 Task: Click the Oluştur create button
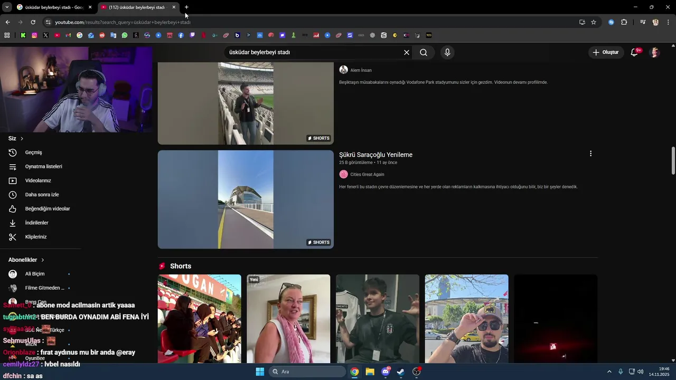605,52
